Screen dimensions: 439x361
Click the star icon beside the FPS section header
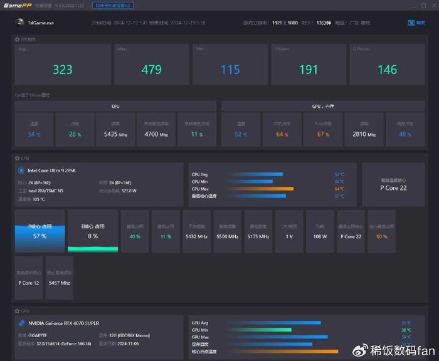[17, 39]
